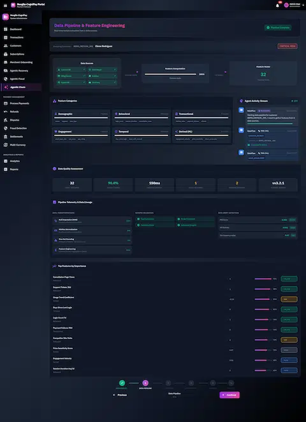This screenshot has height=422, width=306.
Task: Open Fraud Detection menu item
Action: [x=21, y=128]
